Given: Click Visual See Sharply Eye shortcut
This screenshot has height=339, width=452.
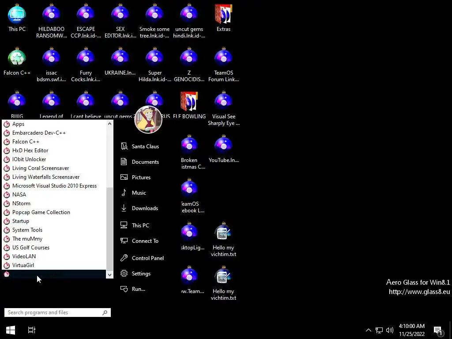Looking at the screenshot, I should click(223, 109).
